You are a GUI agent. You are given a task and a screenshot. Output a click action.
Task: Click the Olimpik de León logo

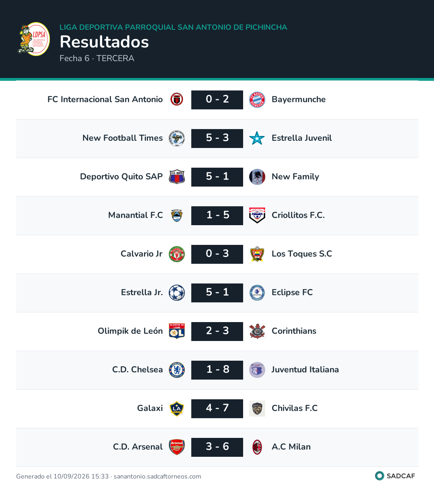click(177, 331)
